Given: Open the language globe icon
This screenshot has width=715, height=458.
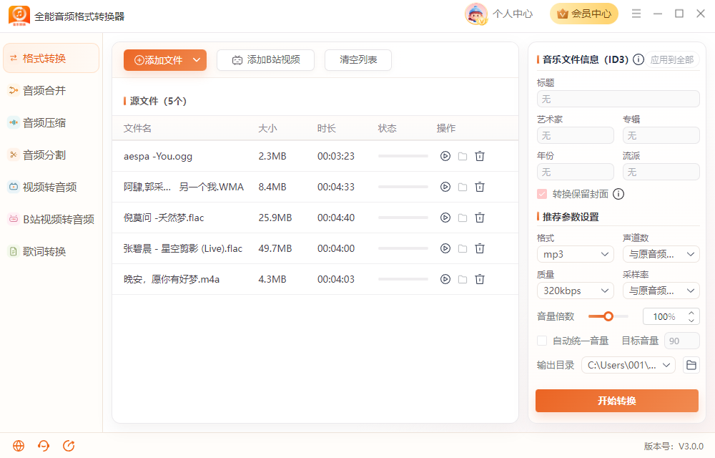Looking at the screenshot, I should click(19, 446).
